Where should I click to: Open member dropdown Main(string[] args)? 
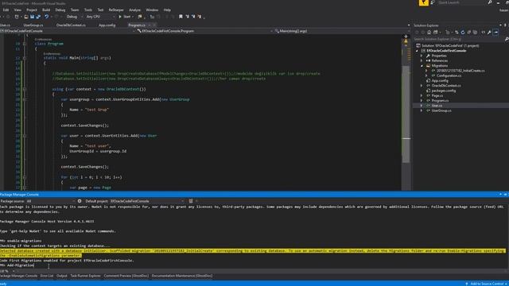(340, 31)
